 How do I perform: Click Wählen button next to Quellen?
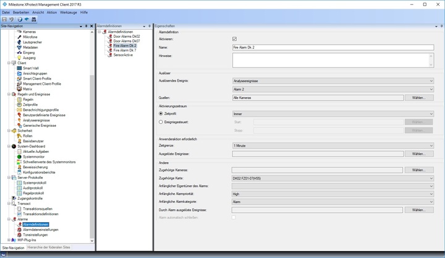click(418, 98)
